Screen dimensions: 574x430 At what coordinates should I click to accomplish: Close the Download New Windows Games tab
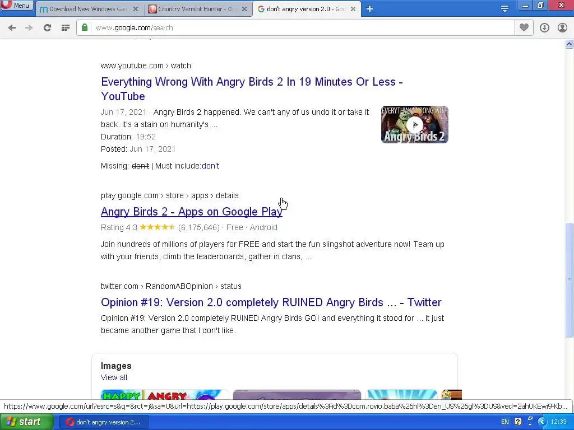pyautogui.click(x=136, y=9)
